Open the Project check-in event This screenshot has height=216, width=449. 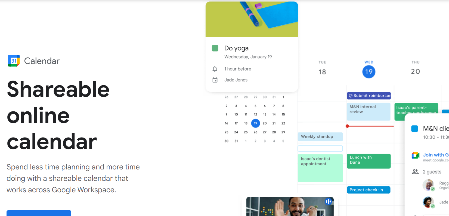[369, 190]
